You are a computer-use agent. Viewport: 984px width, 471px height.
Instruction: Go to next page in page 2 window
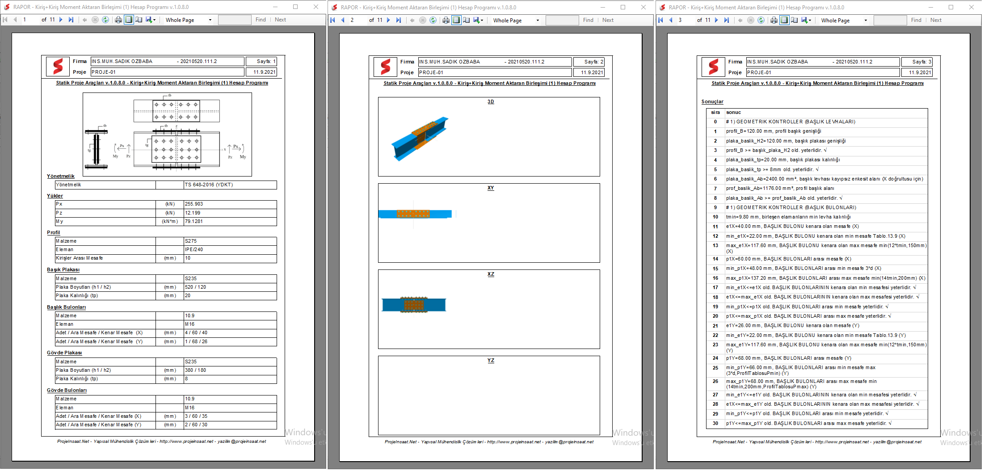(x=388, y=20)
